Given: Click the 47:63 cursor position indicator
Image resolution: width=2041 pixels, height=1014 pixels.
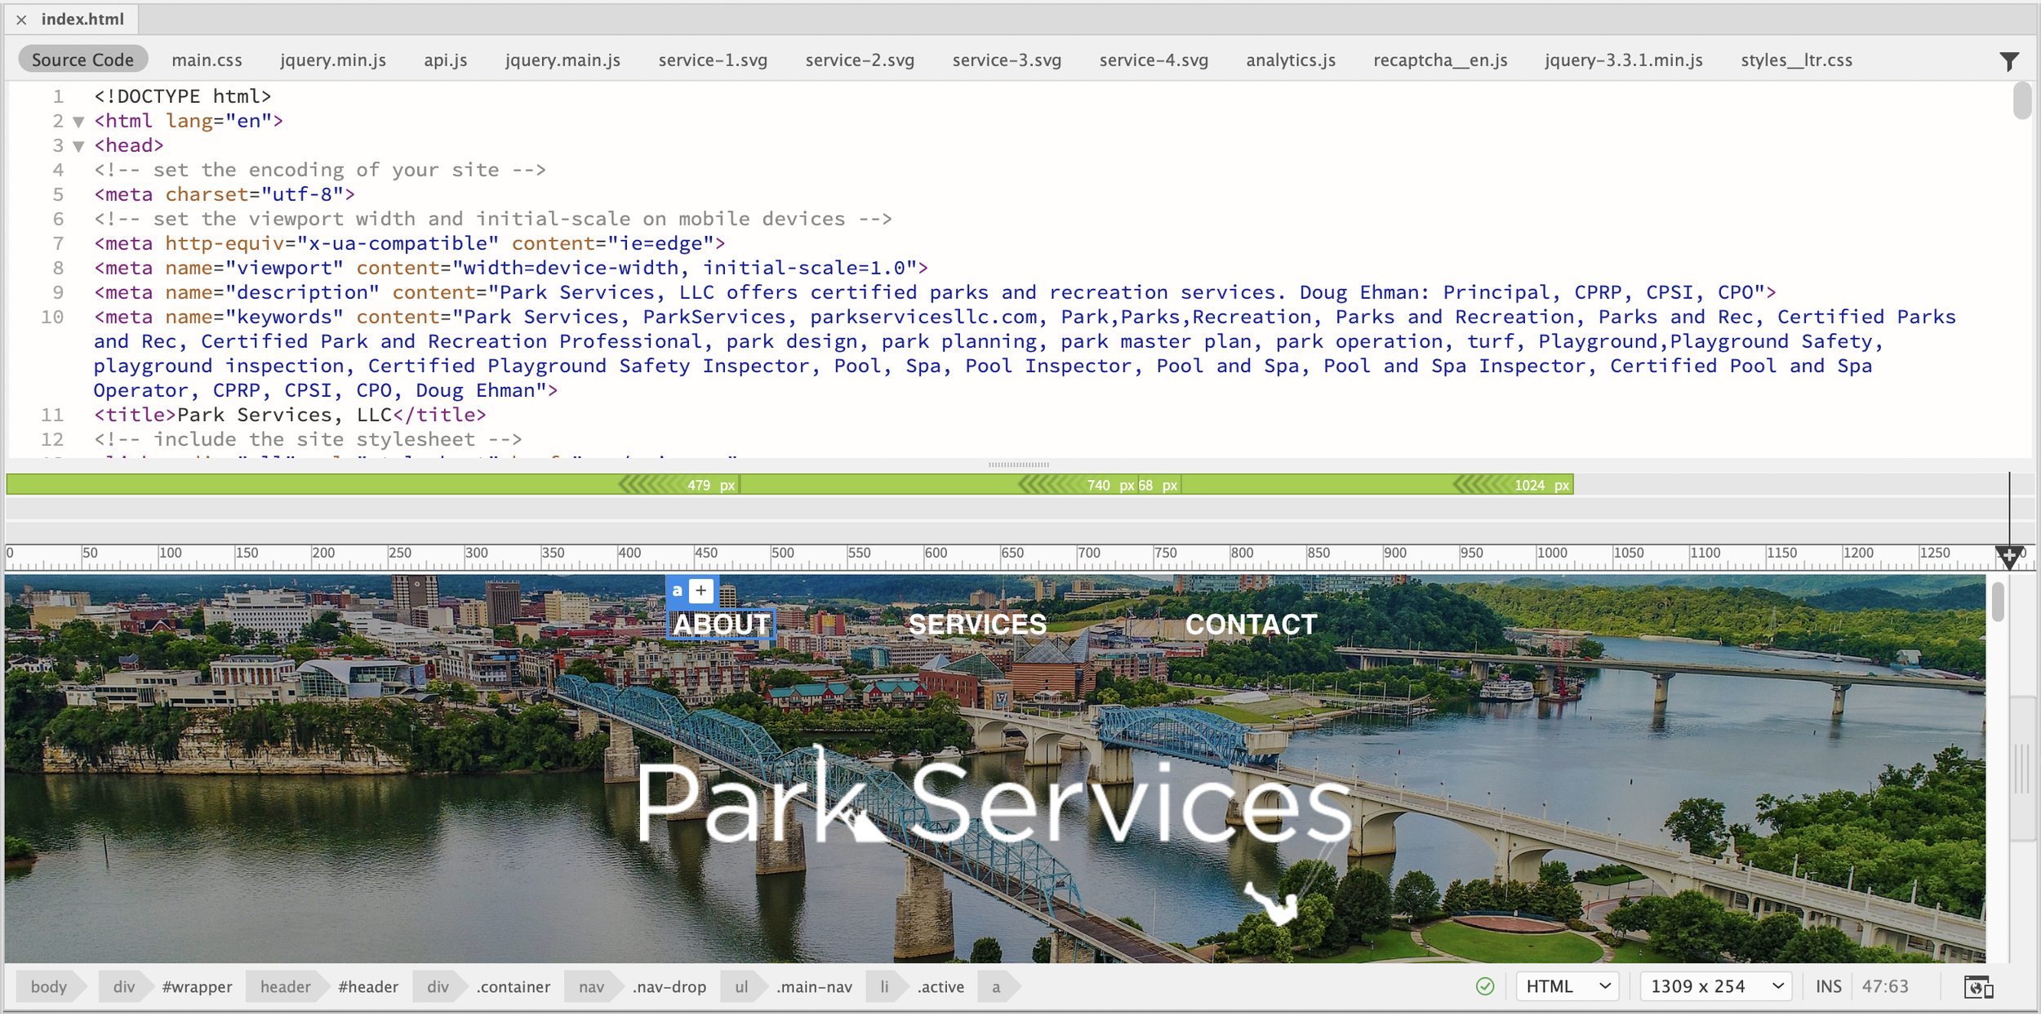Looking at the screenshot, I should (1884, 986).
